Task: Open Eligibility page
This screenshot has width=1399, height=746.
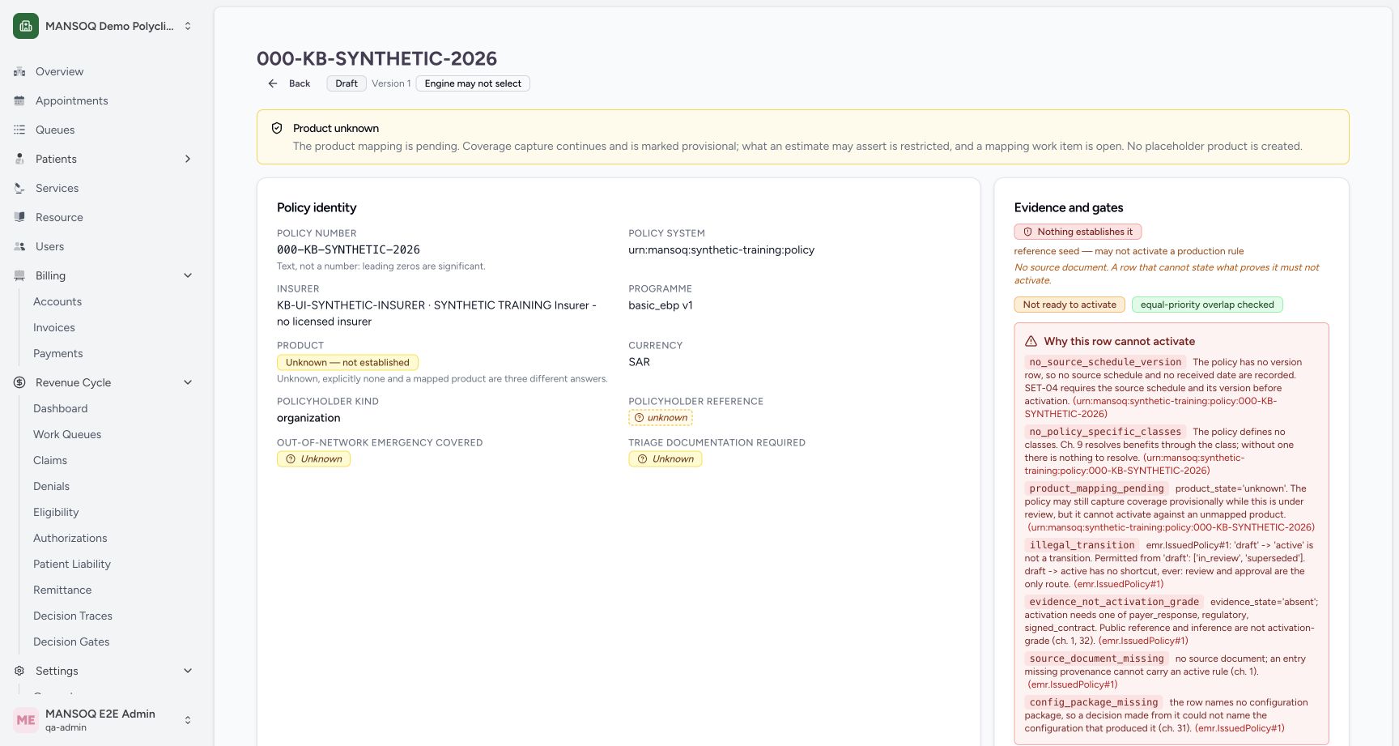Action: [x=56, y=512]
